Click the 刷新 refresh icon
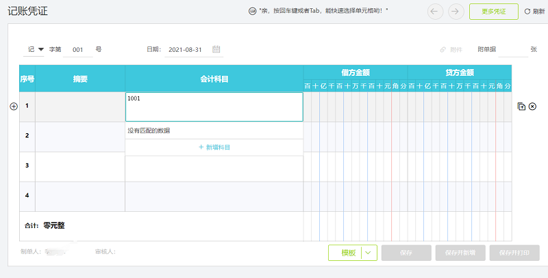Viewport: 548px width, 278px height. (527, 11)
